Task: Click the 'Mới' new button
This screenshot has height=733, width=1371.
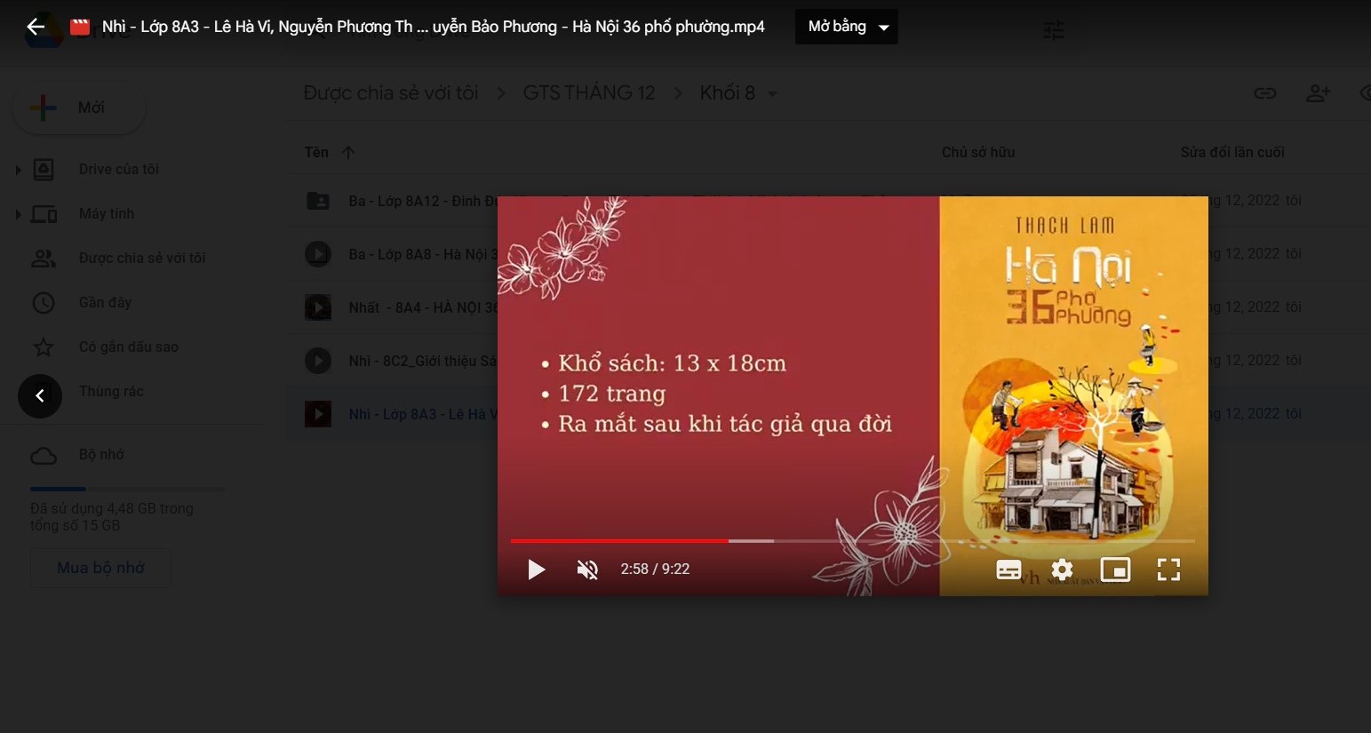Action: click(79, 108)
